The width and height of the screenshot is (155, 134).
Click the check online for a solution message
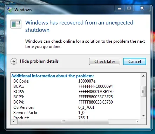point(85,44)
